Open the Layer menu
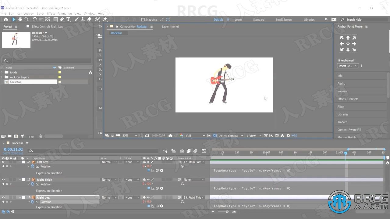Screen dimensions: 390x219 [41, 13]
